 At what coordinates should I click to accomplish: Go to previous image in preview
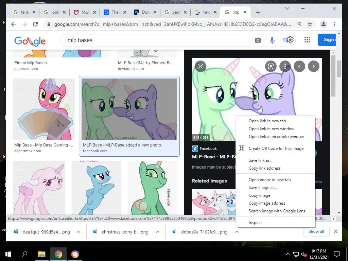tap(299, 66)
